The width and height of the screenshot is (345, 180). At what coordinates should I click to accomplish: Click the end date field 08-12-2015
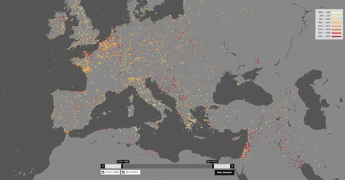pos(131,172)
